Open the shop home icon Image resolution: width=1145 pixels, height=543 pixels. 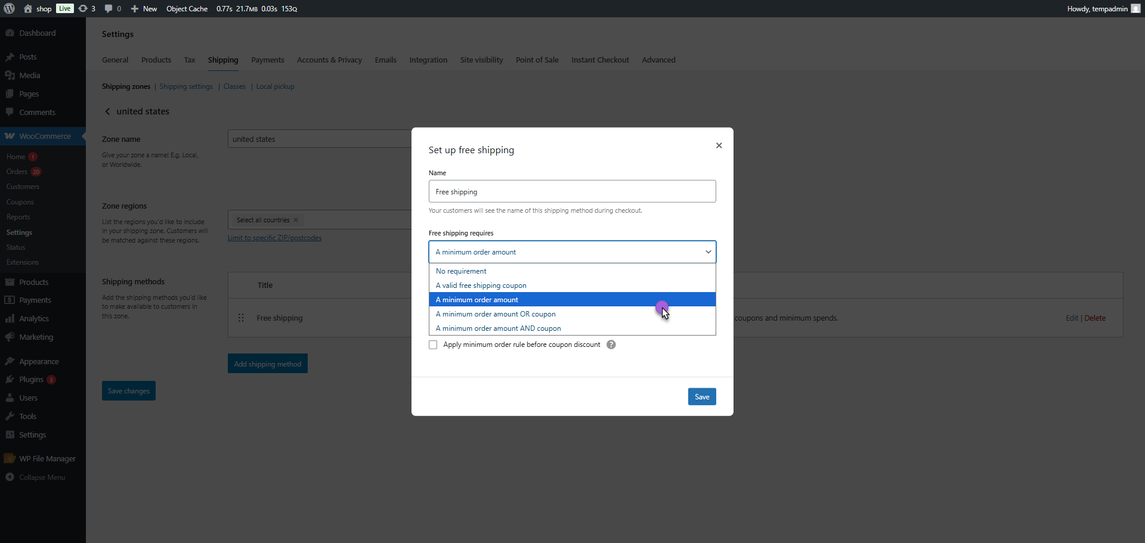pos(28,8)
